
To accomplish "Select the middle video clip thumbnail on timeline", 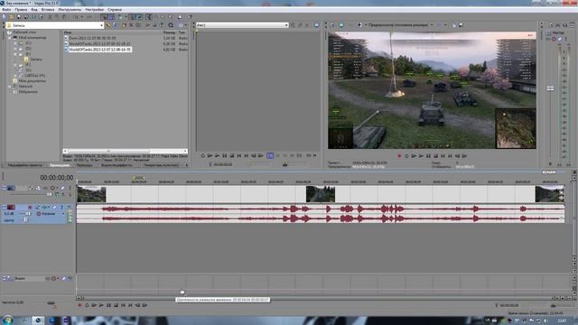I will pyautogui.click(x=321, y=194).
